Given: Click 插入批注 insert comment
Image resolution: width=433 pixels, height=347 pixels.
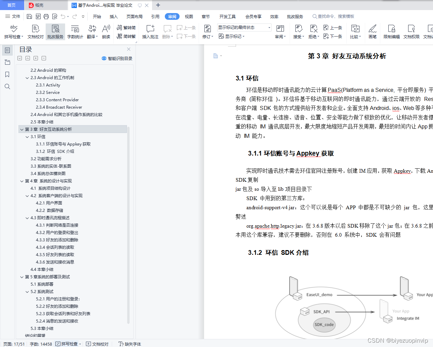Looking at the screenshot, I should pyautogui.click(x=150, y=32).
